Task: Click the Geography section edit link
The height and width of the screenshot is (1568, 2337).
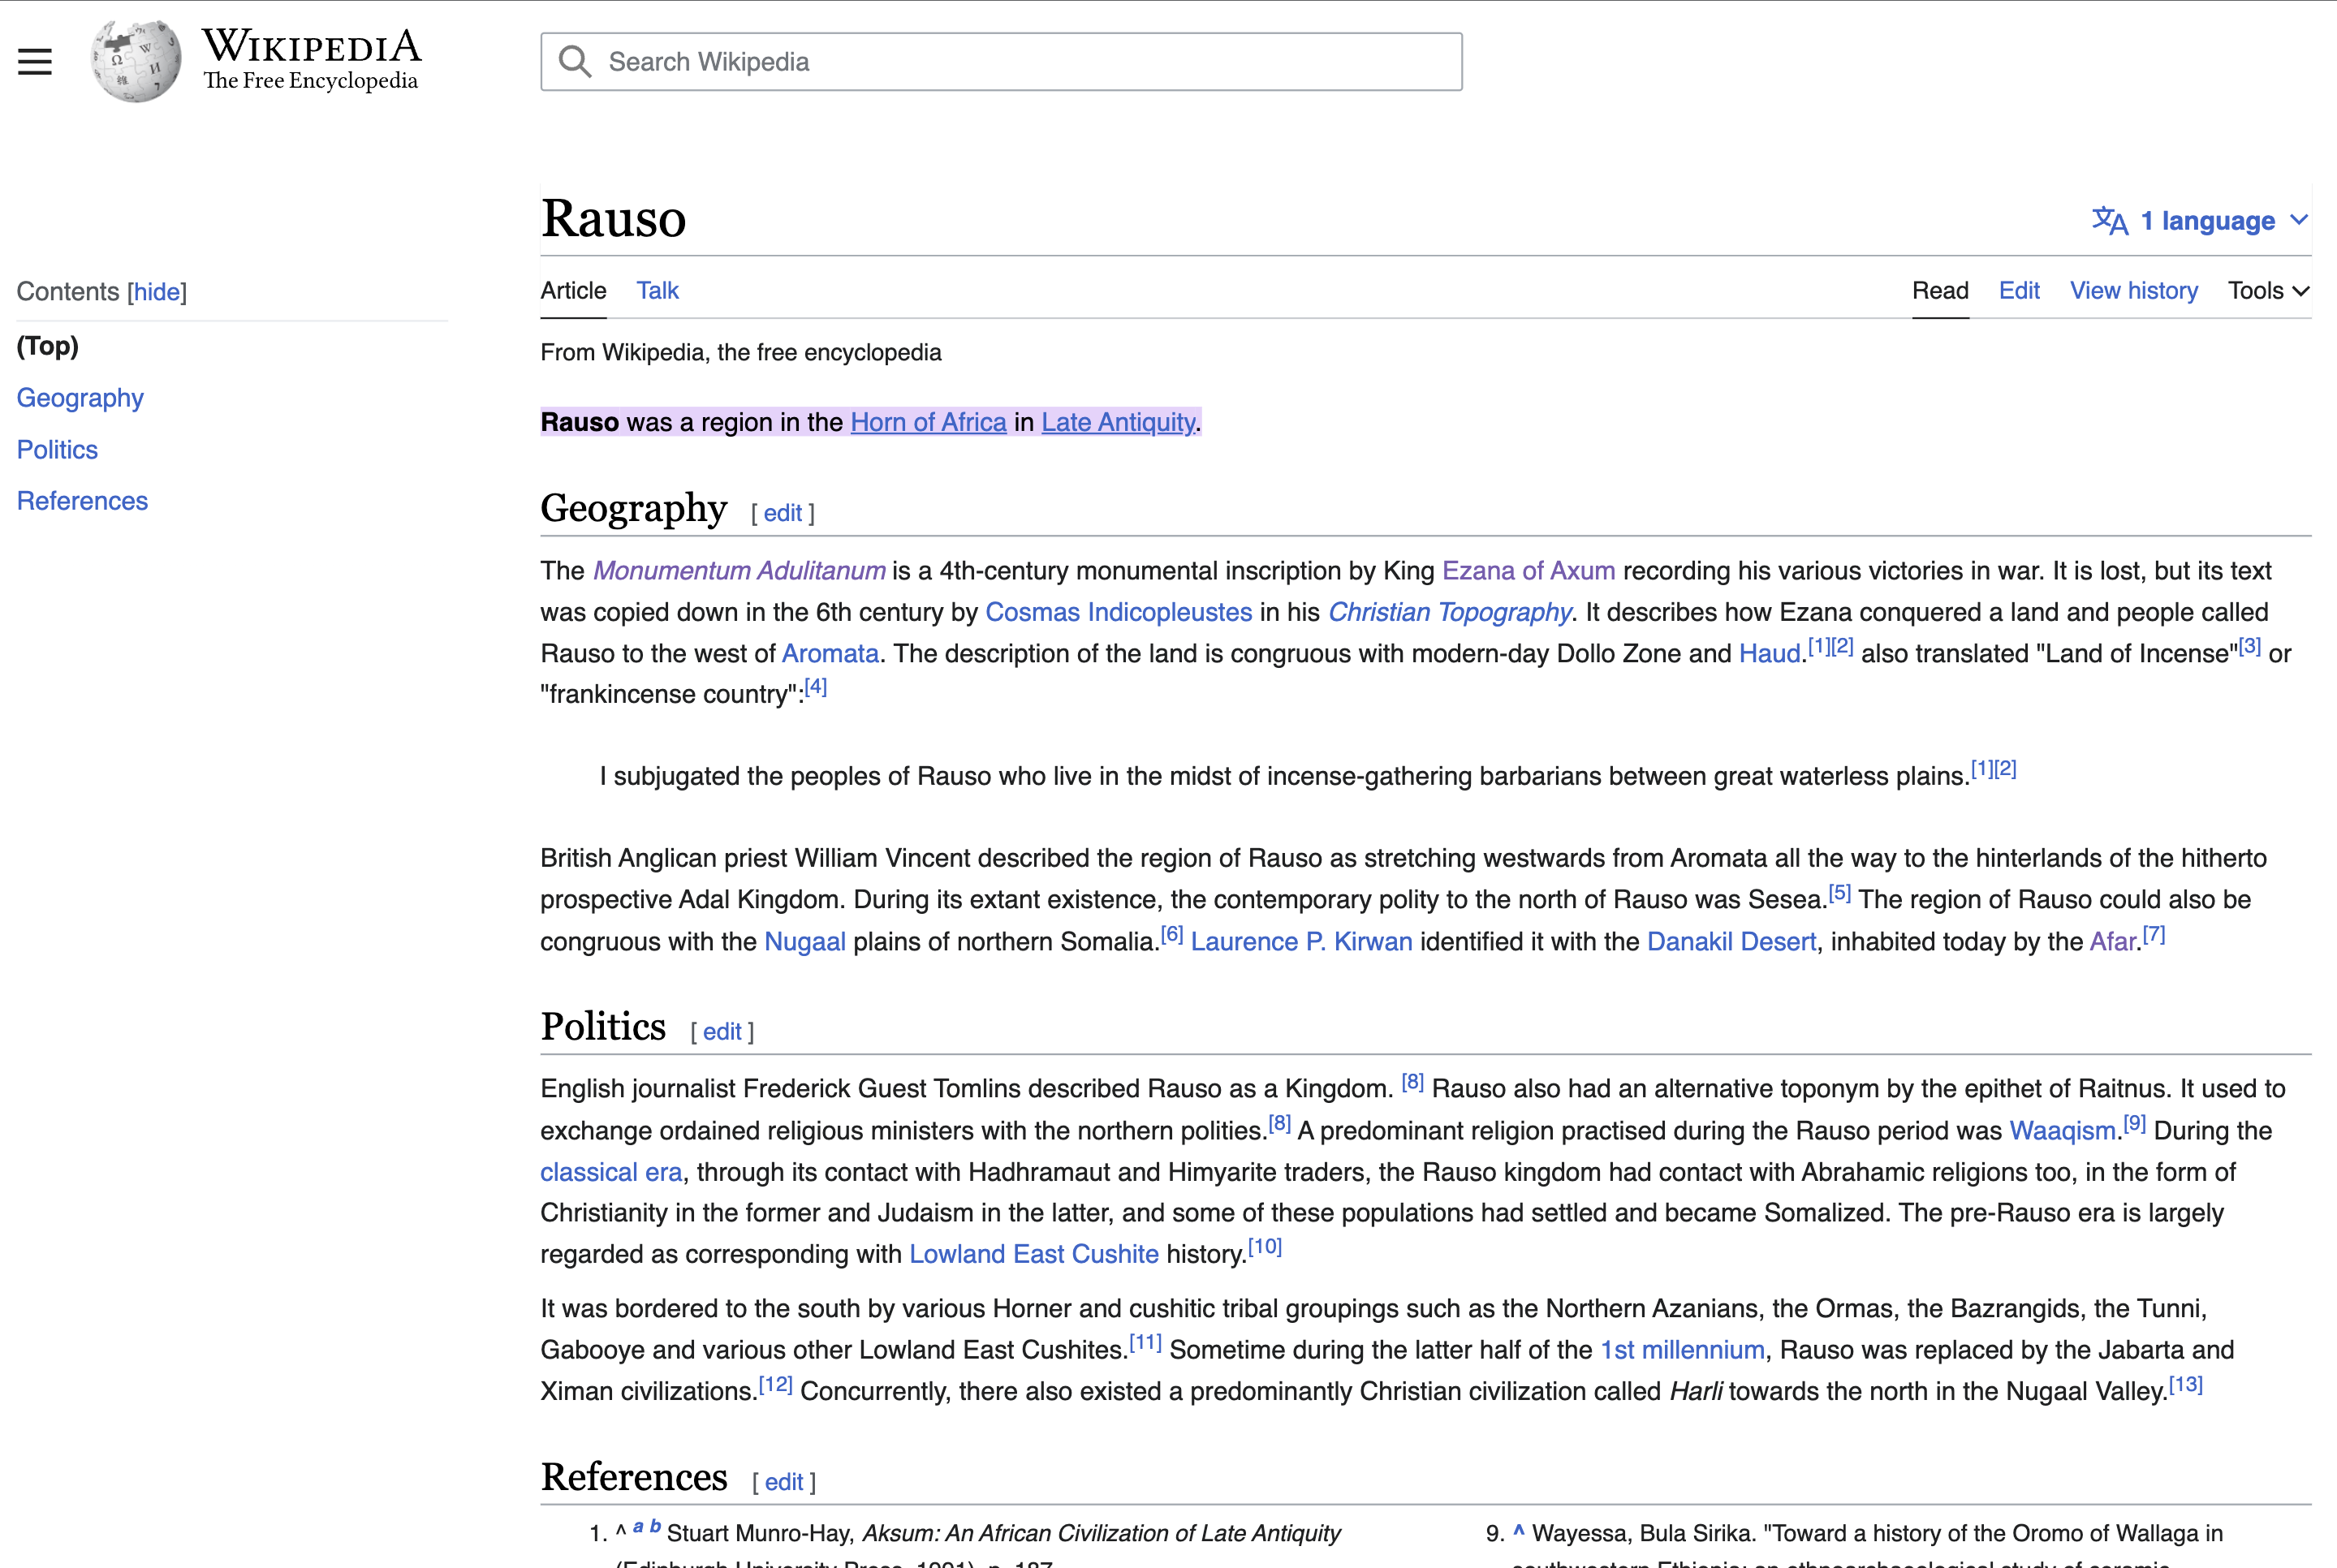Action: point(782,513)
